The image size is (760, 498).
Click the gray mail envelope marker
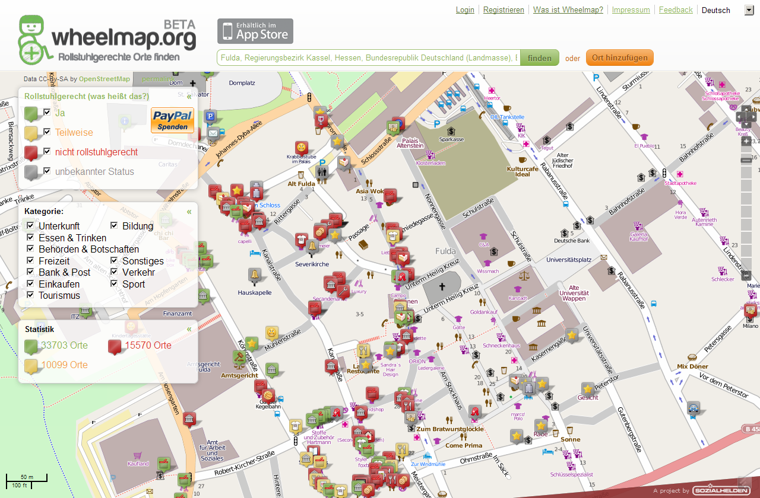(x=213, y=133)
